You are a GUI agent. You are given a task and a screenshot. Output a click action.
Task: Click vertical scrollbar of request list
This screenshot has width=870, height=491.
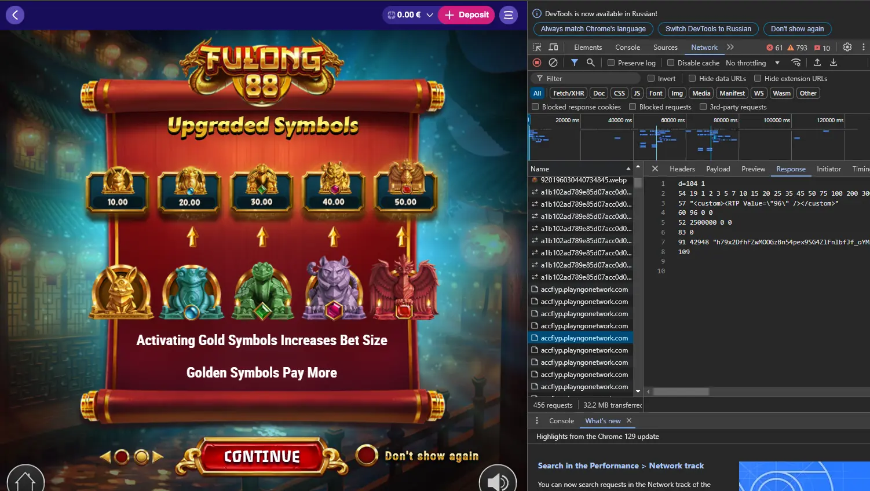pyautogui.click(x=638, y=182)
